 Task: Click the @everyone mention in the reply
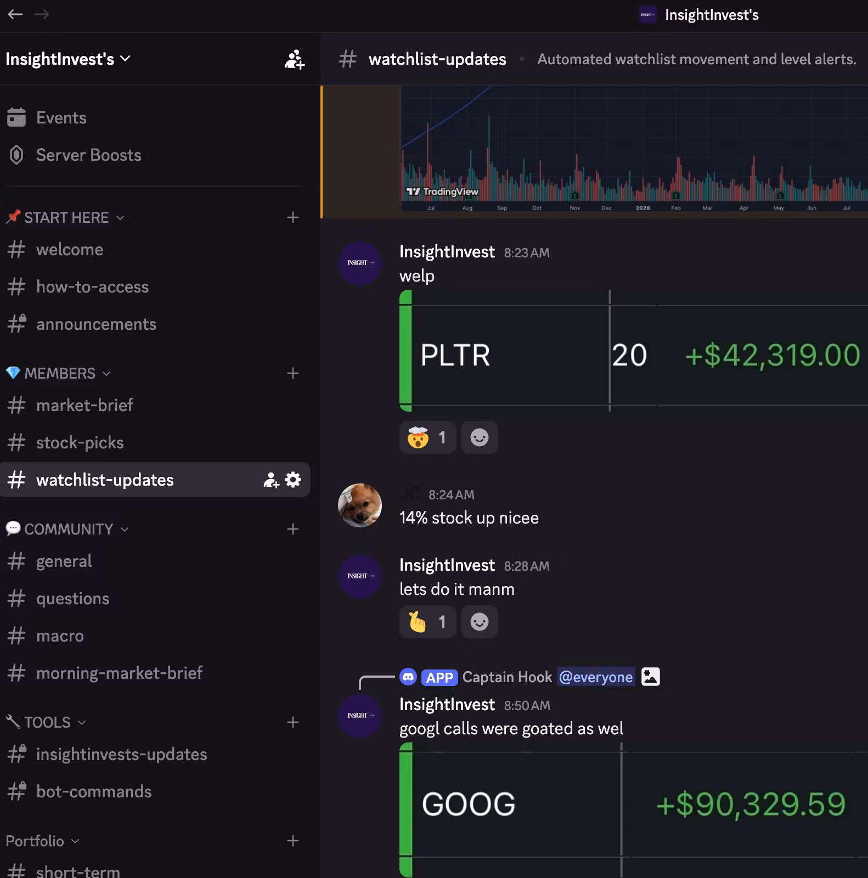[x=596, y=677]
